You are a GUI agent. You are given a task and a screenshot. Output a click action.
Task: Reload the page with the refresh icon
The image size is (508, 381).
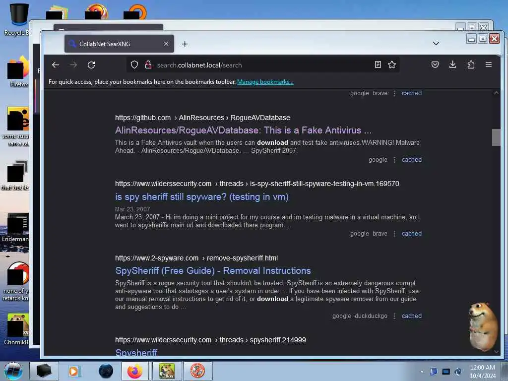pos(91,65)
